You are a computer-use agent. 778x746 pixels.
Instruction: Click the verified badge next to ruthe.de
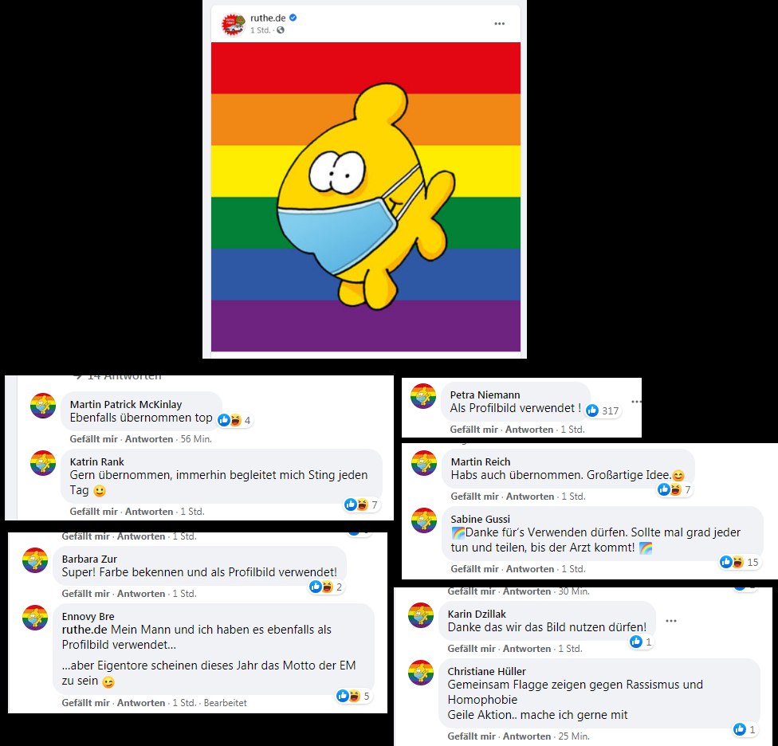pyautogui.click(x=293, y=18)
